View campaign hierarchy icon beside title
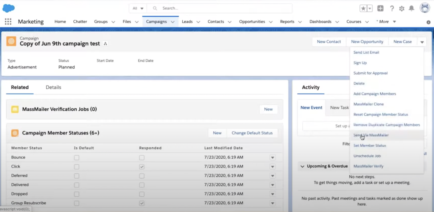This screenshot has width=434, height=212. click(x=105, y=44)
